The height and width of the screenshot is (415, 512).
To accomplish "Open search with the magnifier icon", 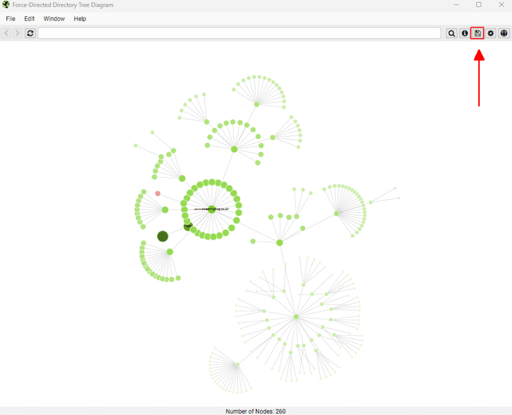I will tap(451, 33).
